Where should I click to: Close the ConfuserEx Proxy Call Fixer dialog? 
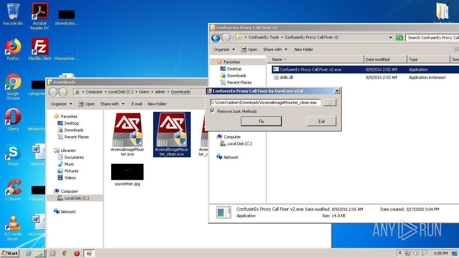[x=337, y=91]
